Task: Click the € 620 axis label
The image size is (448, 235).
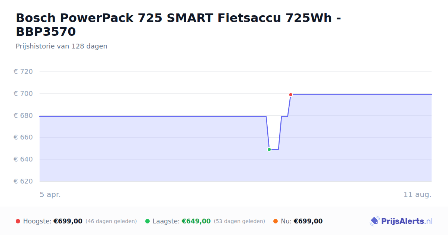Action: tap(24, 181)
